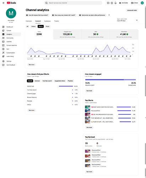Open the three-dot menu after suggestion chips
The image size is (146, 178).
click(x=109, y=15)
